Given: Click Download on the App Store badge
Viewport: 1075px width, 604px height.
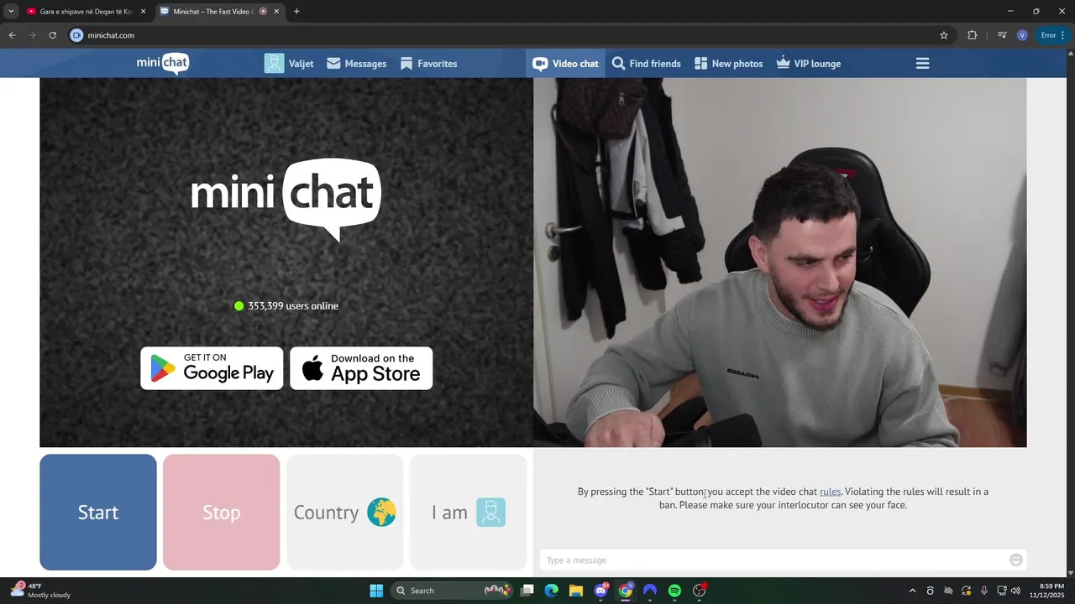Looking at the screenshot, I should [x=361, y=368].
